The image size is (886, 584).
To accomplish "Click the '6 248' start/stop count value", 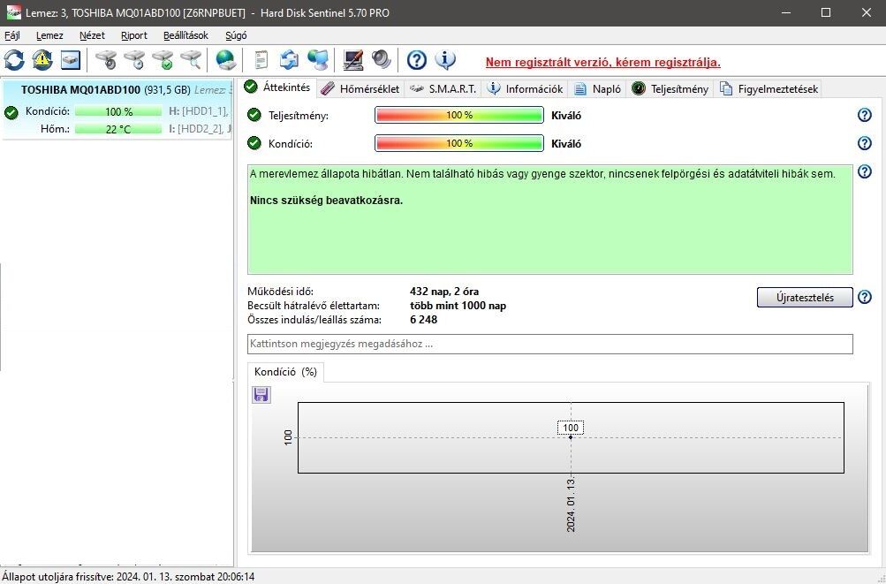I will 423,320.
